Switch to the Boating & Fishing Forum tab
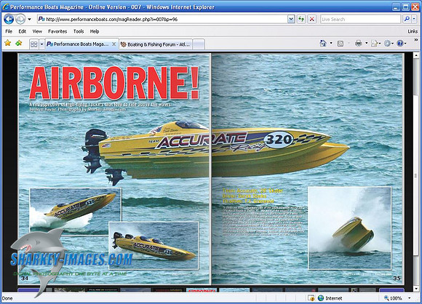The image size is (422, 304). [156, 44]
